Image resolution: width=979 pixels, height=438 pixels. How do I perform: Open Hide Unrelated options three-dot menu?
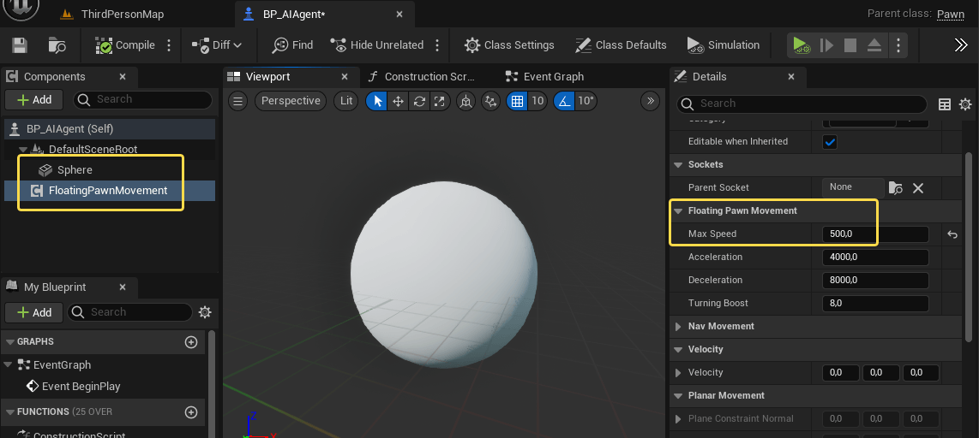pyautogui.click(x=437, y=44)
